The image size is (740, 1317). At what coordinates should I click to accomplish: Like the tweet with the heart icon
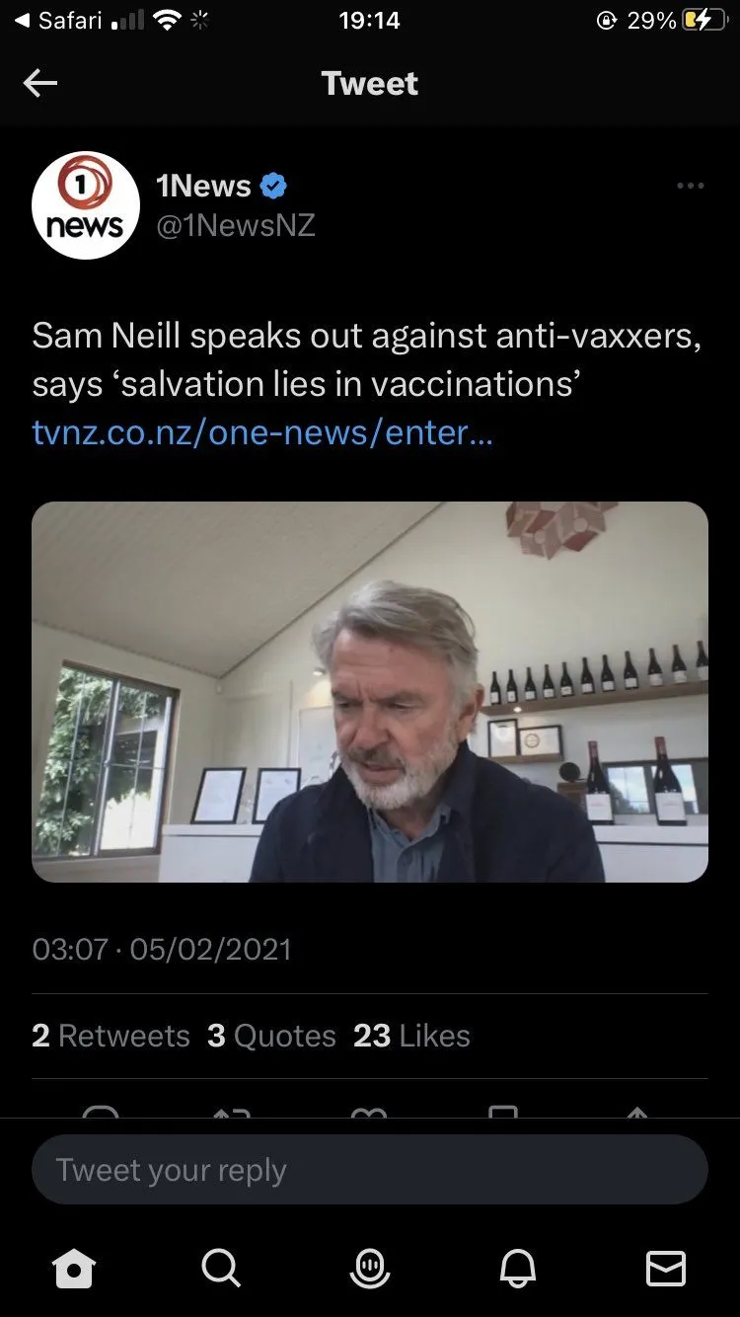(370, 1116)
